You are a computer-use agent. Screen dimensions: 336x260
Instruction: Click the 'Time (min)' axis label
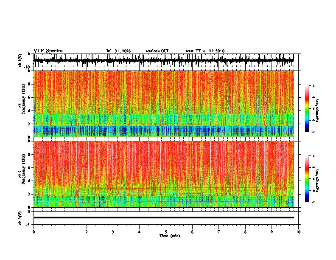[170, 236]
